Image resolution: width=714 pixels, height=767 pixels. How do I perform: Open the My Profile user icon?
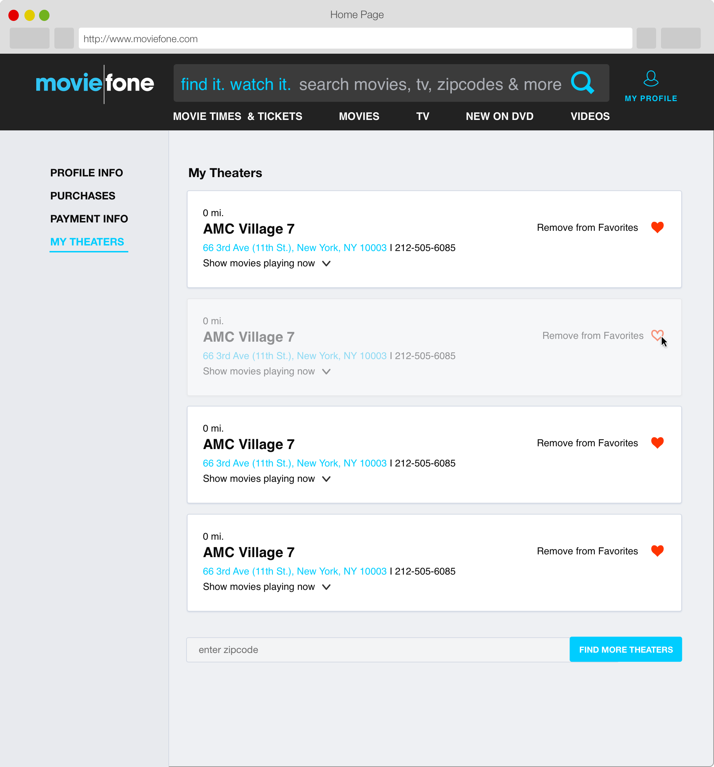(x=651, y=79)
